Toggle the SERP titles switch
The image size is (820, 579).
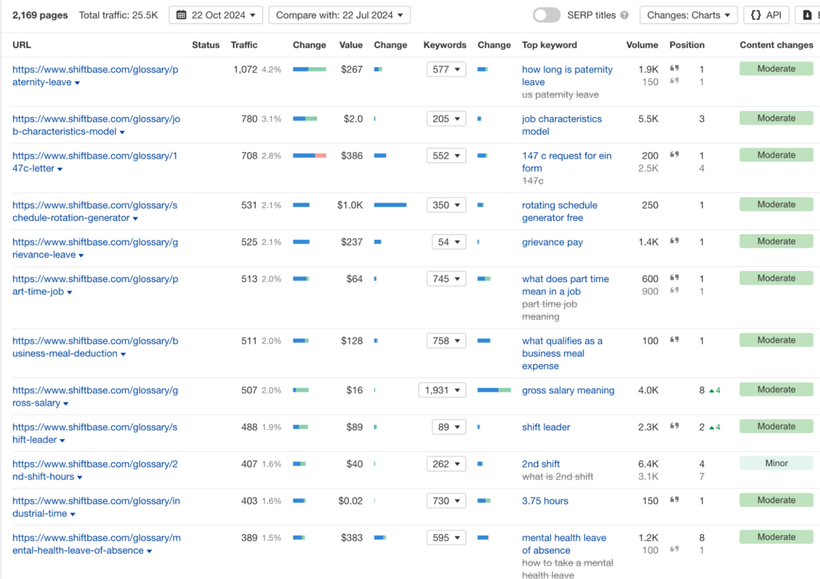click(546, 15)
